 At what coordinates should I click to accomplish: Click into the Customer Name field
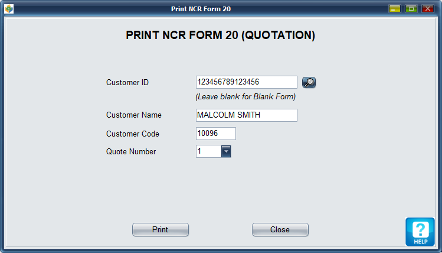tap(246, 115)
